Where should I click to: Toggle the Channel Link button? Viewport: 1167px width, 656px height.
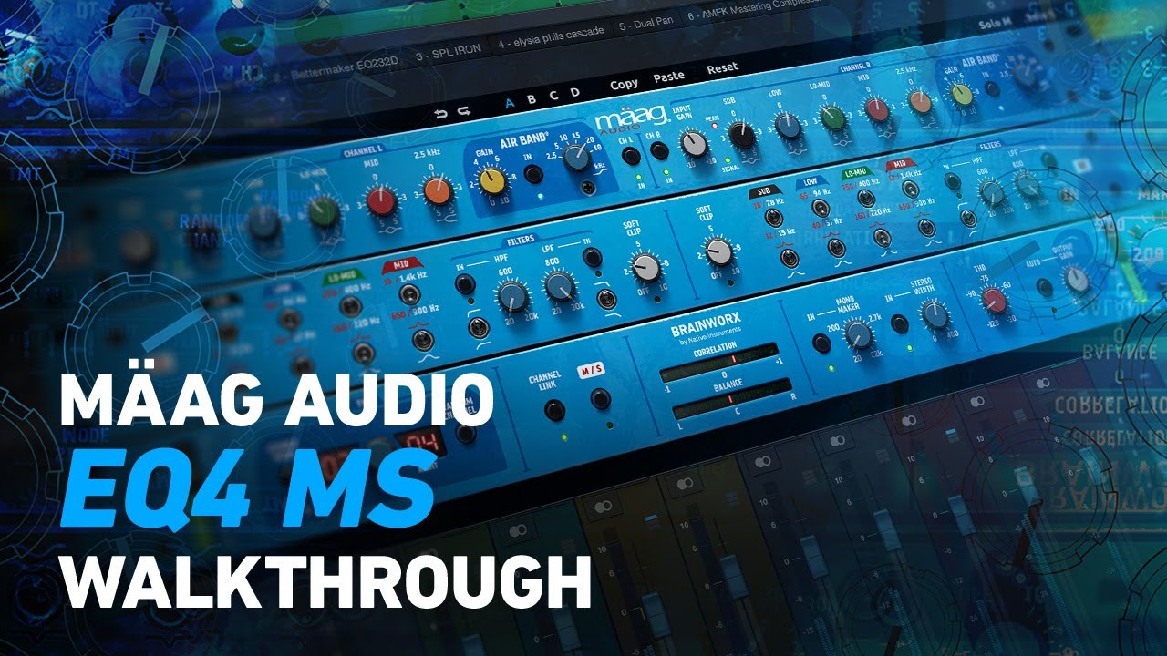(x=554, y=410)
